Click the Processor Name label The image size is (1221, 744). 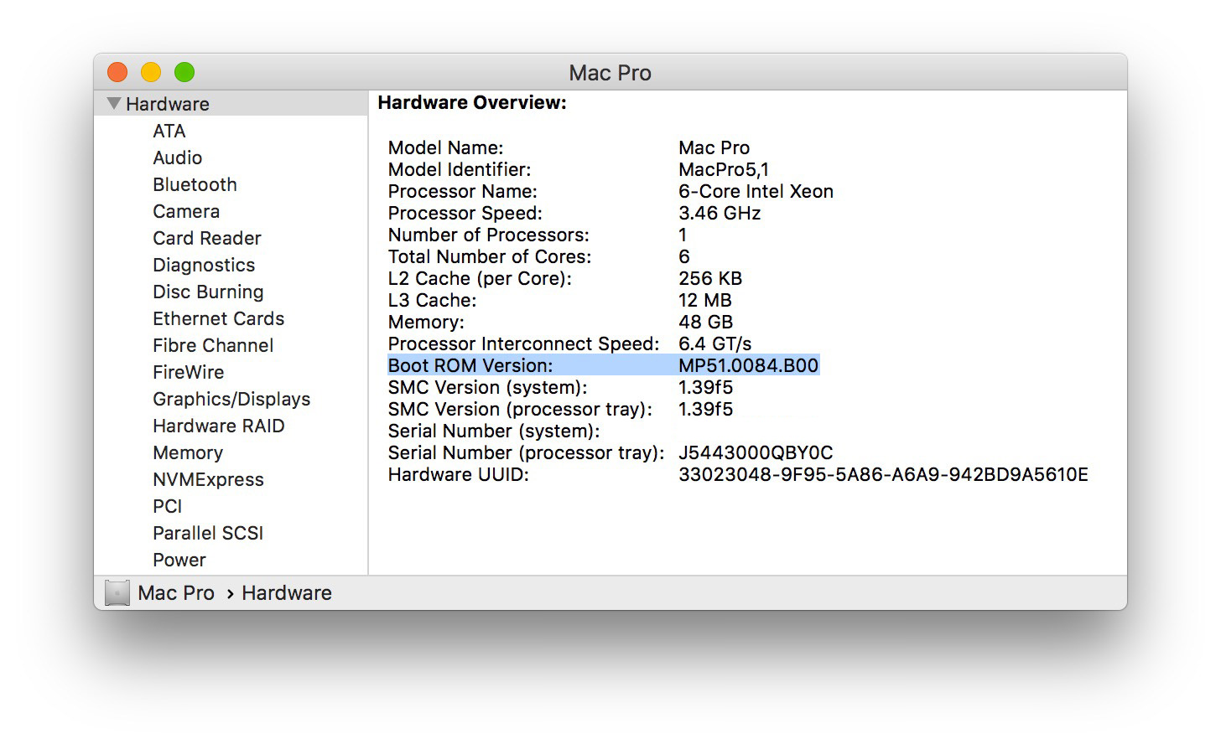tap(463, 191)
